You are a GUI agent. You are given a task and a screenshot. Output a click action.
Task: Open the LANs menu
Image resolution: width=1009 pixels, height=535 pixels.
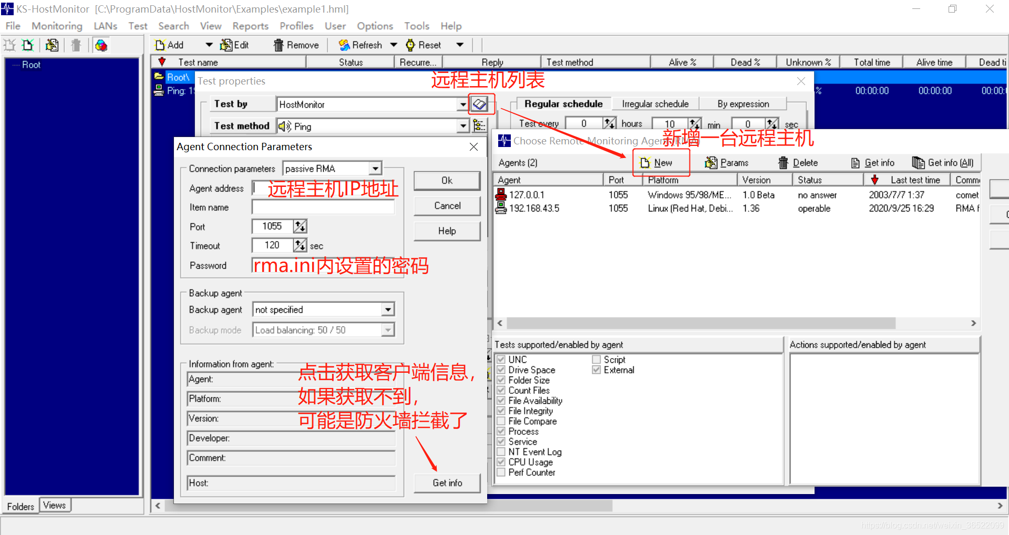pyautogui.click(x=105, y=26)
